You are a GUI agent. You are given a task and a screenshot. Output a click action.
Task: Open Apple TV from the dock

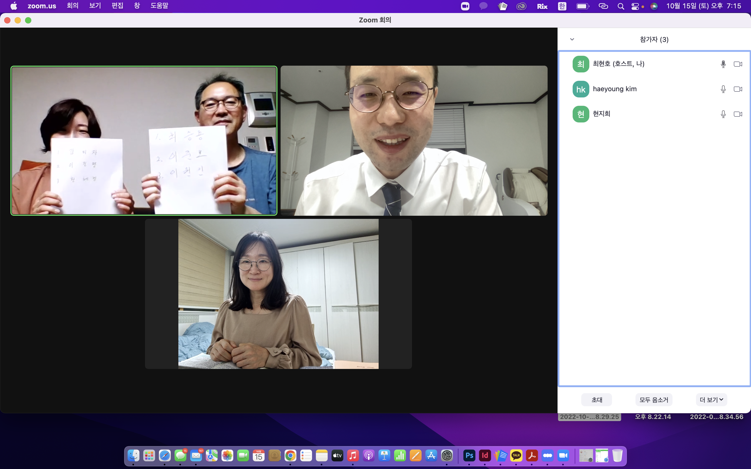click(337, 455)
